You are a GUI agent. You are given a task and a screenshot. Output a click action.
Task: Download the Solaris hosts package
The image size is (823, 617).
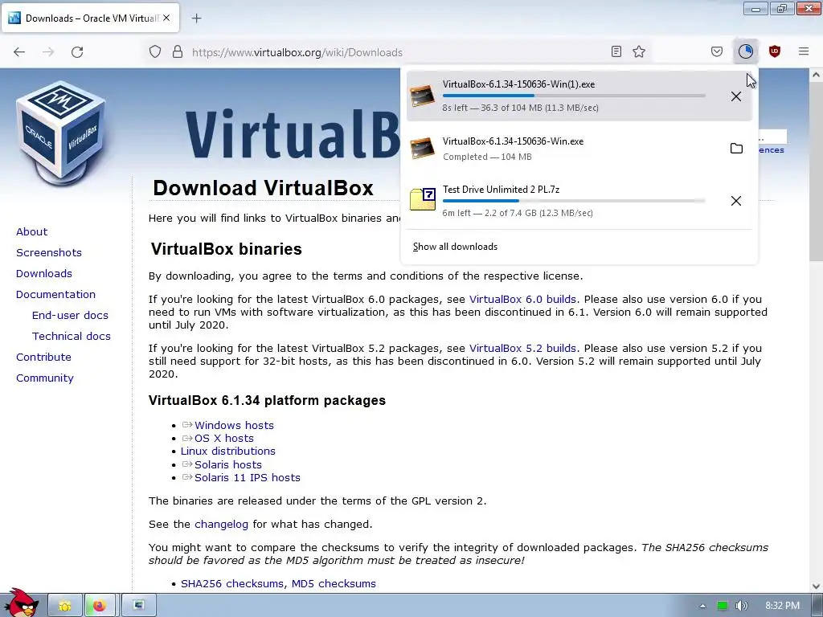(x=227, y=464)
